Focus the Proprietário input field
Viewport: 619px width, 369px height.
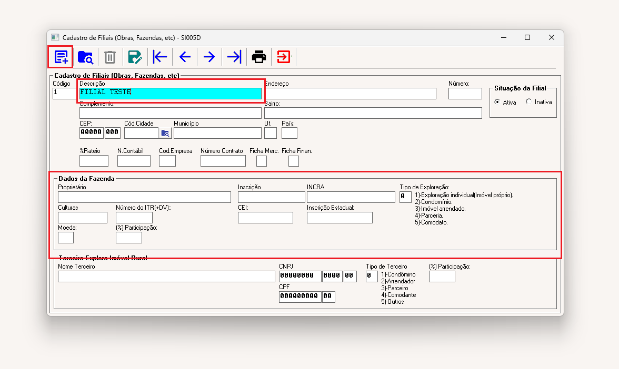144,197
